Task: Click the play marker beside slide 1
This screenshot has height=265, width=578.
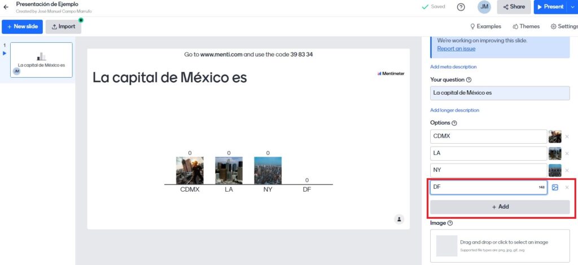Action: (5, 54)
